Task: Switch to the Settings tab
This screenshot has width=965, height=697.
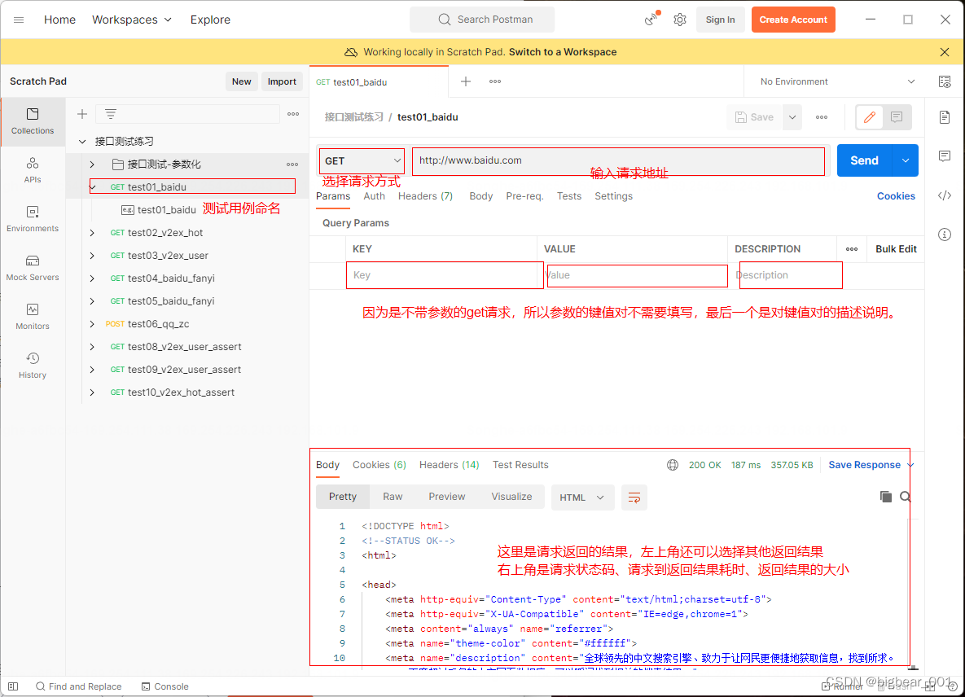Action: point(613,196)
